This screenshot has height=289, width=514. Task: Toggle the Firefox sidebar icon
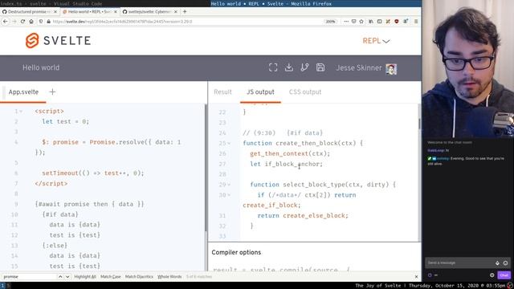point(379,22)
